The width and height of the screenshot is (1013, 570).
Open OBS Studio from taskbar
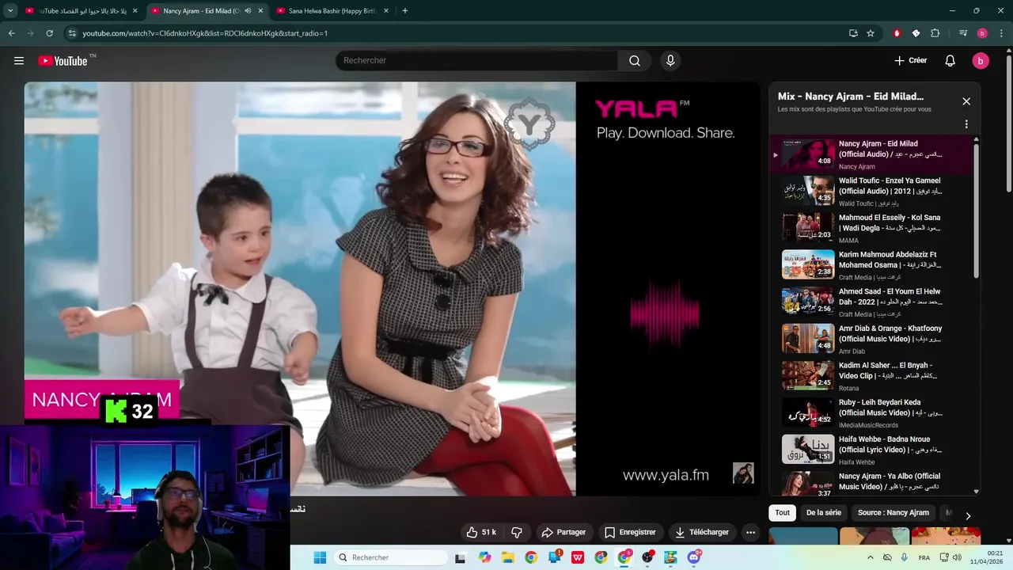[x=647, y=557]
